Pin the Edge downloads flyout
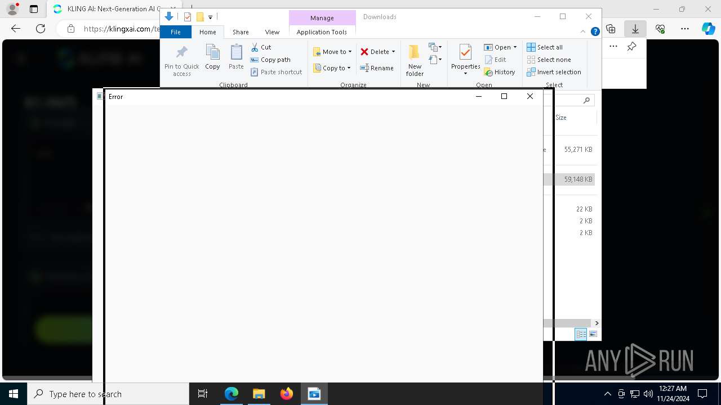The width and height of the screenshot is (721, 405). point(632,47)
